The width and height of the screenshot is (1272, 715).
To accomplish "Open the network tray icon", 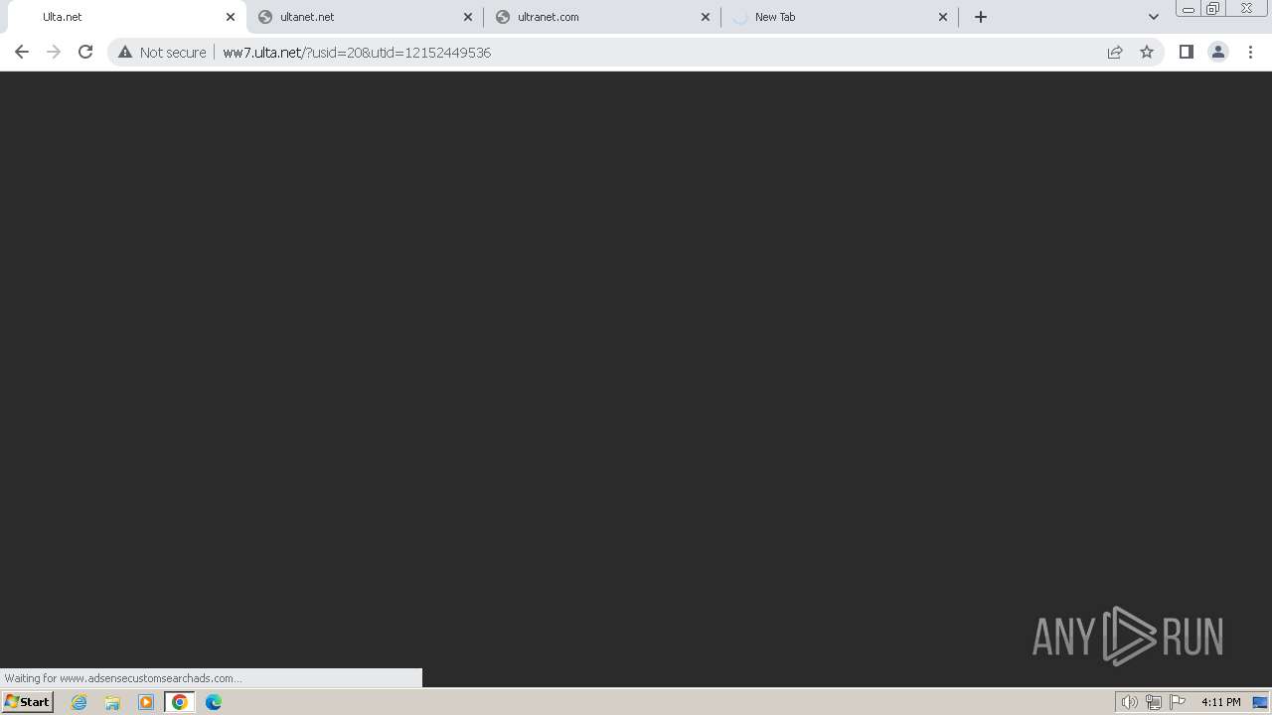I will (x=1154, y=702).
